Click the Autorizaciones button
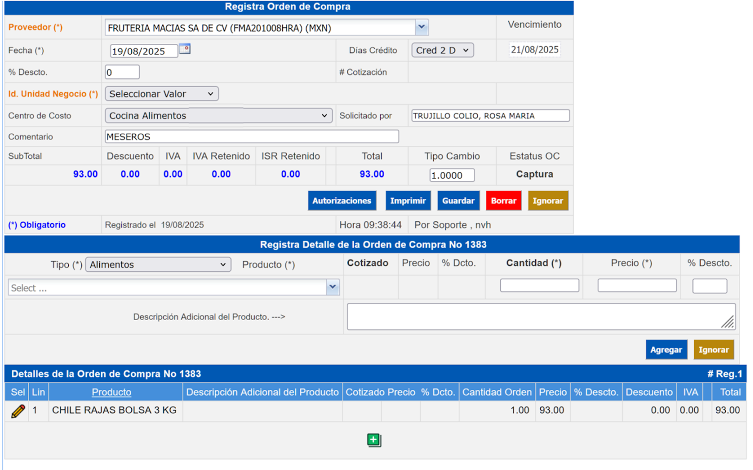 [x=342, y=201]
